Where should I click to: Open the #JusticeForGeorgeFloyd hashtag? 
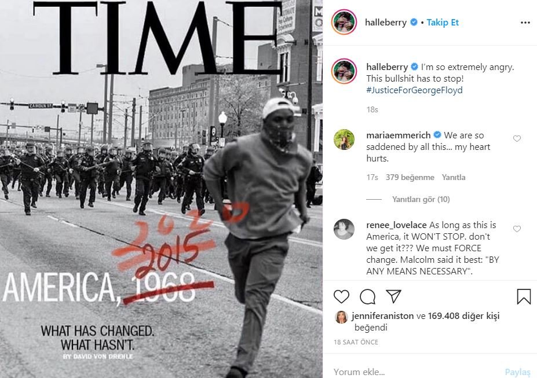(x=414, y=90)
